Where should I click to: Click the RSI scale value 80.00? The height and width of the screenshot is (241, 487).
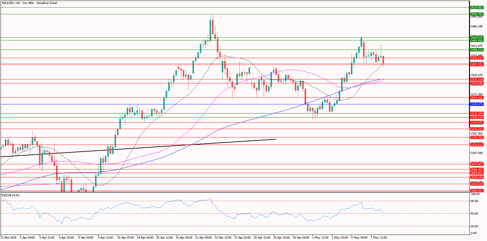(474, 201)
